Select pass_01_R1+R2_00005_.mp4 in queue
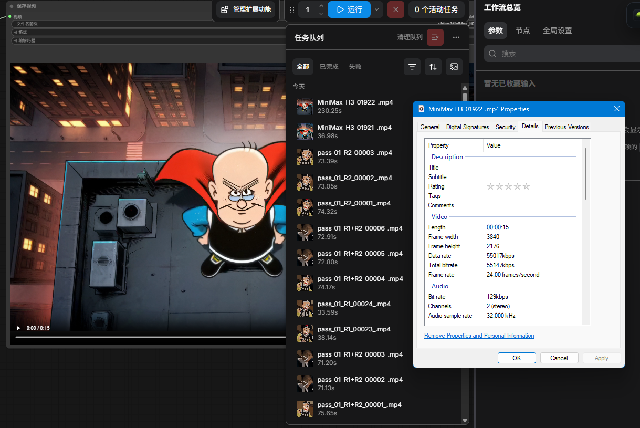 click(376, 258)
